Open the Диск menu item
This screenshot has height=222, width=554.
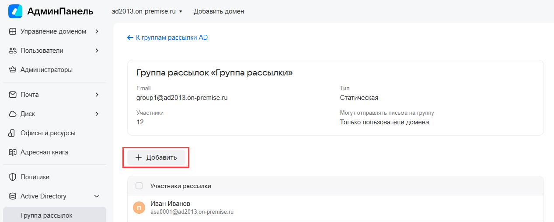click(28, 114)
